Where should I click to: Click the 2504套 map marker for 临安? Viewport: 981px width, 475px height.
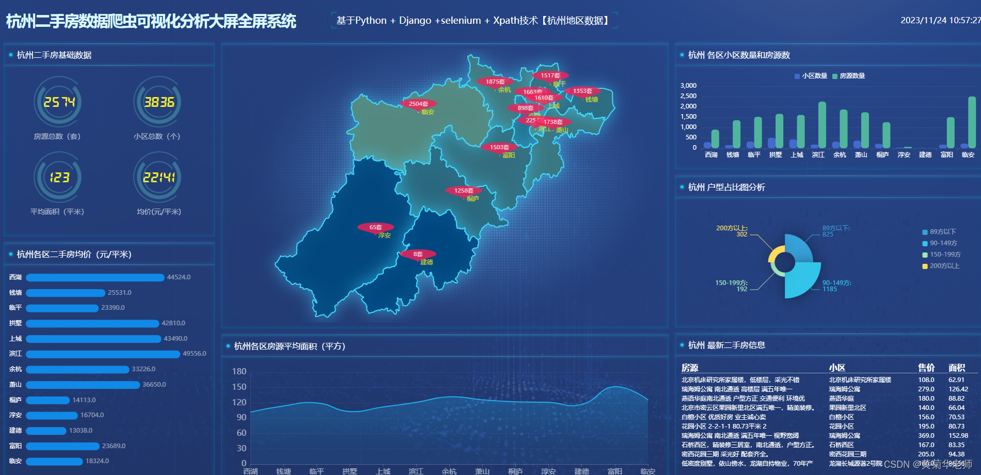click(x=418, y=104)
